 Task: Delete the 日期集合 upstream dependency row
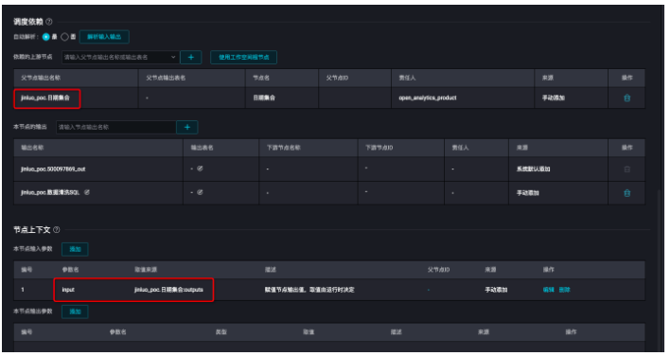(x=627, y=98)
